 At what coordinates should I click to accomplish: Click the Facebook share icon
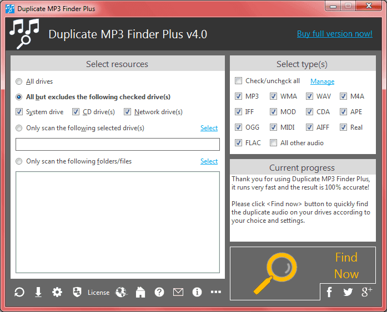tap(329, 292)
